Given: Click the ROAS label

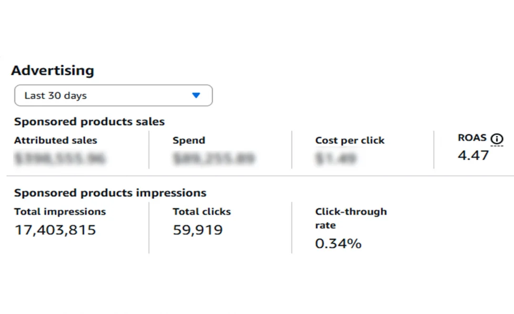Looking at the screenshot, I should click(472, 137).
